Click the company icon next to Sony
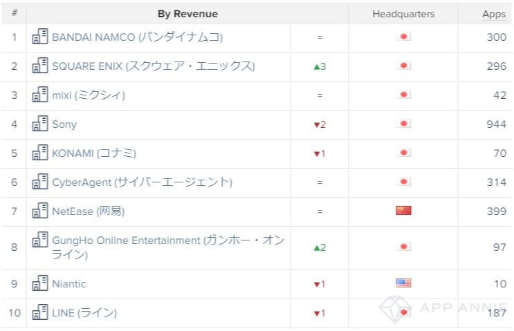Viewport: 514px width, 331px height. pyautogui.click(x=40, y=124)
